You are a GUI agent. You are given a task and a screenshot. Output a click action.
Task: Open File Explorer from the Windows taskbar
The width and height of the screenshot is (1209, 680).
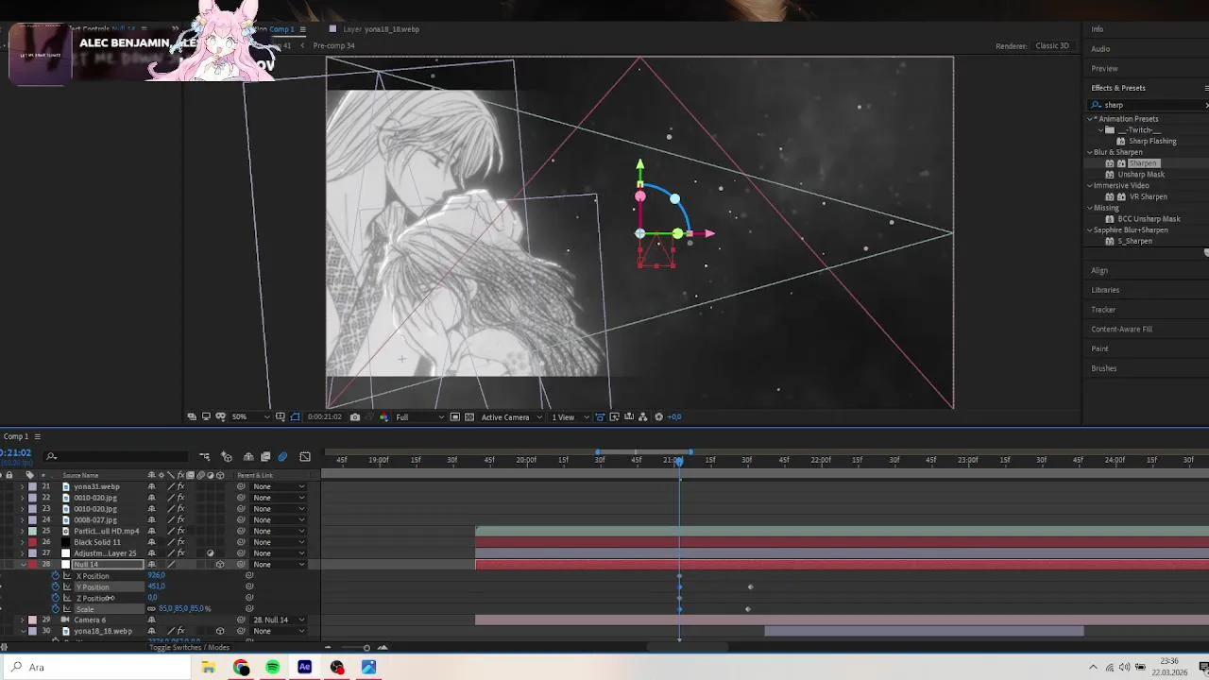point(209,668)
